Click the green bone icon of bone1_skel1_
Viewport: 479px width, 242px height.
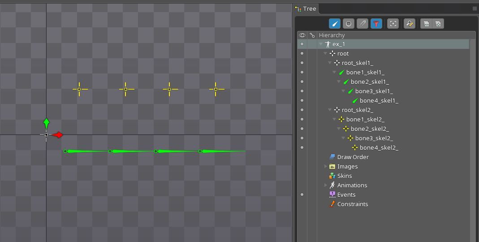[x=341, y=73]
